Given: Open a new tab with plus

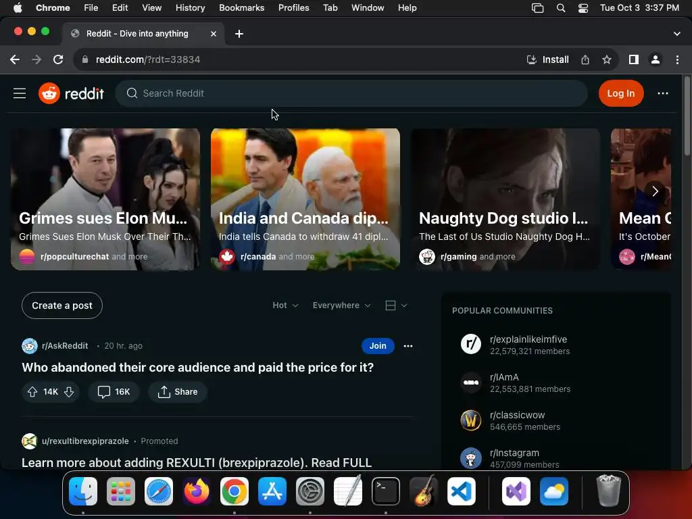Looking at the screenshot, I should pyautogui.click(x=239, y=34).
